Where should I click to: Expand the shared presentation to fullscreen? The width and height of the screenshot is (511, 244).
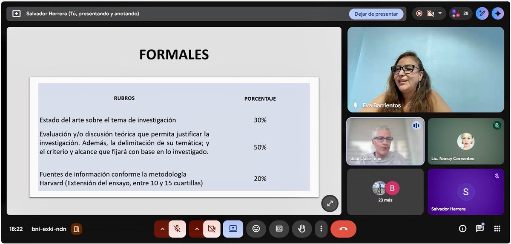(330, 203)
